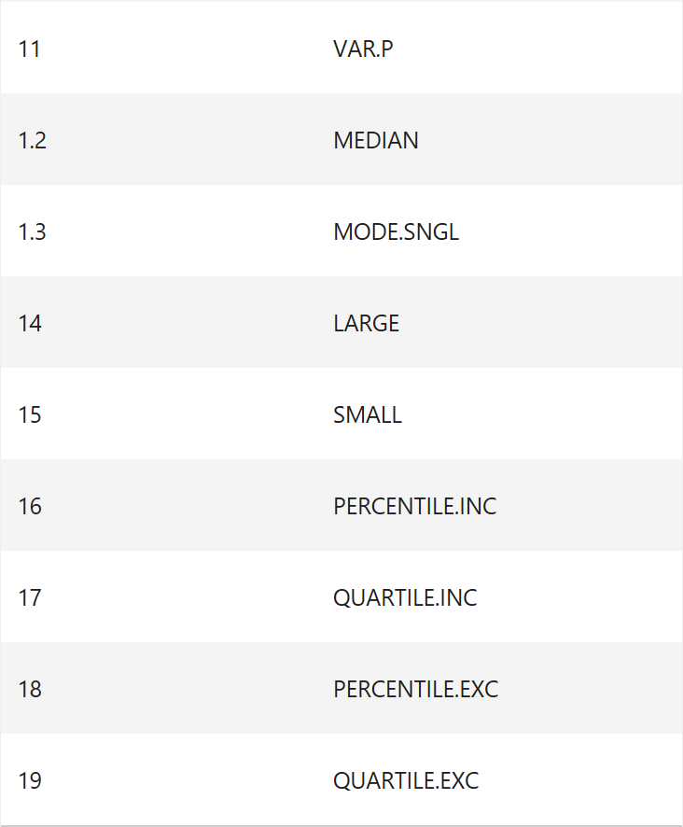
Task: Select the 1.2 number cell
Action: point(32,140)
